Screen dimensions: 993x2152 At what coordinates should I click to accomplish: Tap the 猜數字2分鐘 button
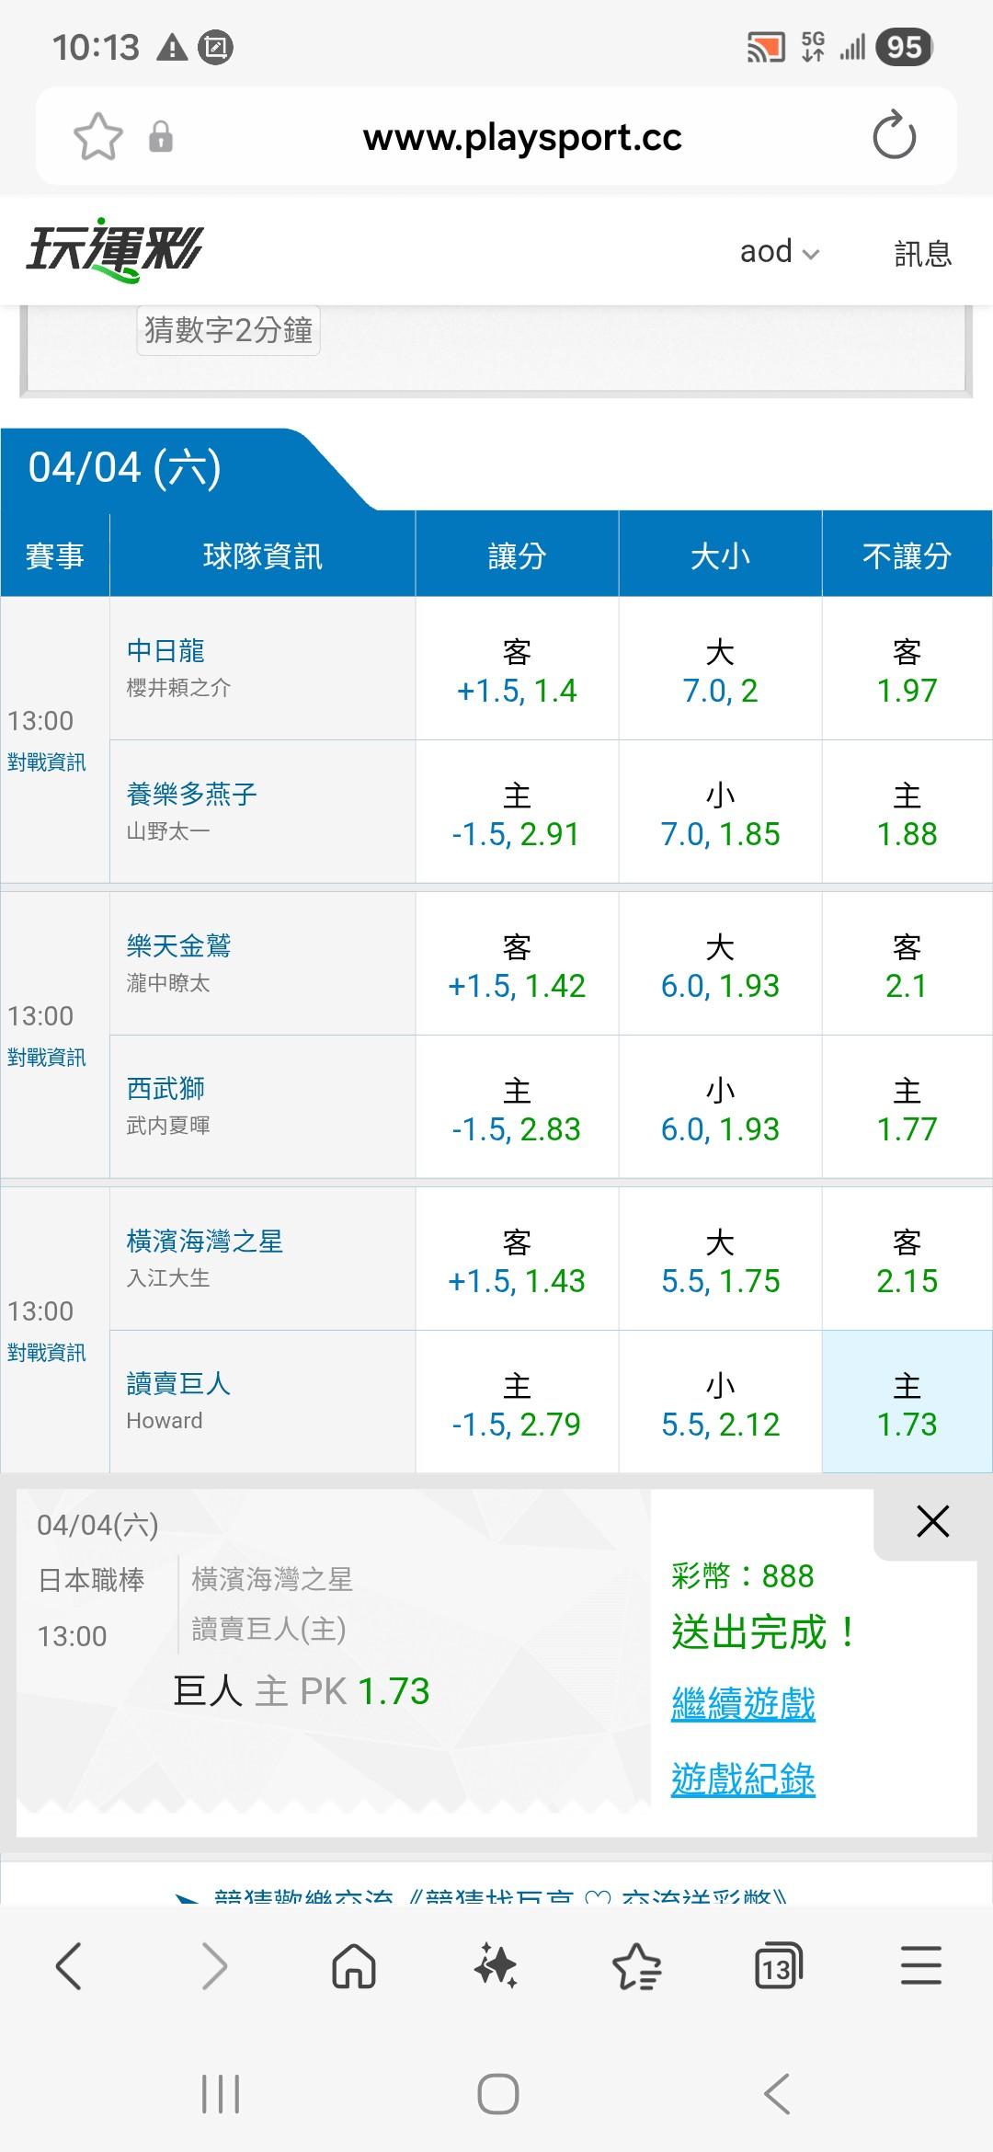(x=228, y=330)
